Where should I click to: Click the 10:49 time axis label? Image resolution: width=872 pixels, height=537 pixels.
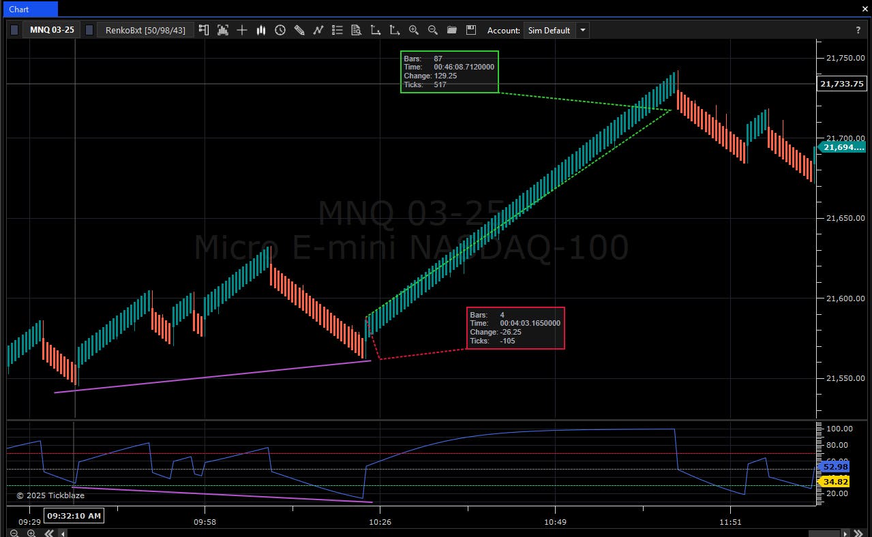tap(556, 521)
